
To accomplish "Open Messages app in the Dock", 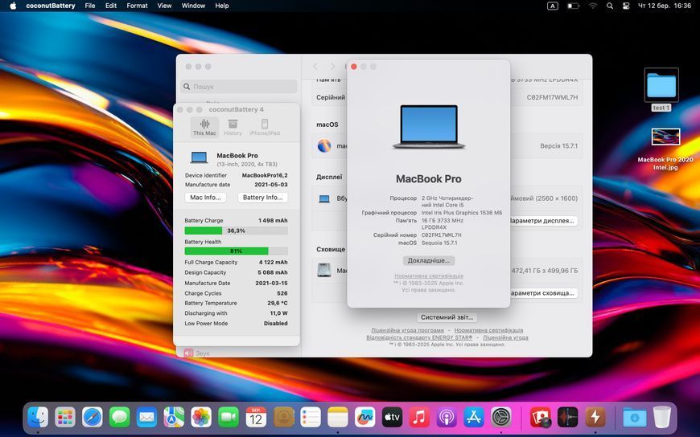I will (120, 418).
